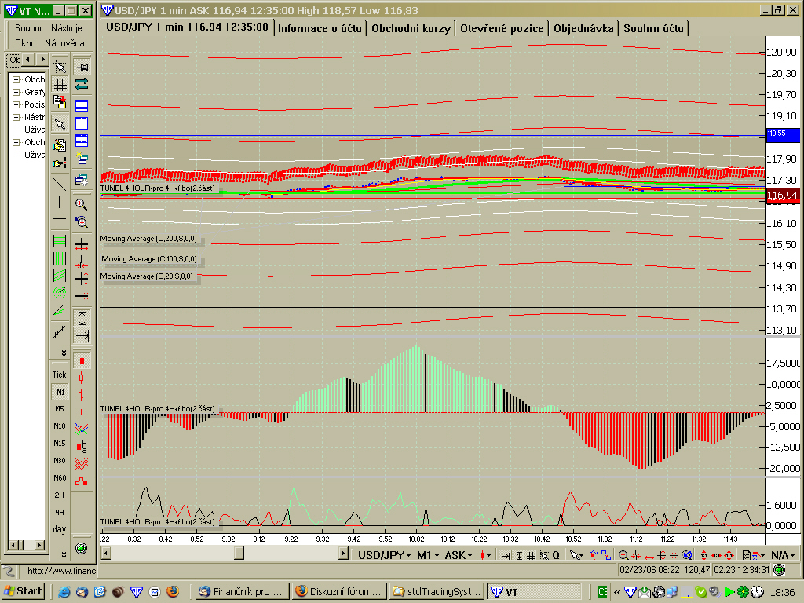Toggle the M15 timeframe button
The width and height of the screenshot is (804, 603).
[60, 444]
